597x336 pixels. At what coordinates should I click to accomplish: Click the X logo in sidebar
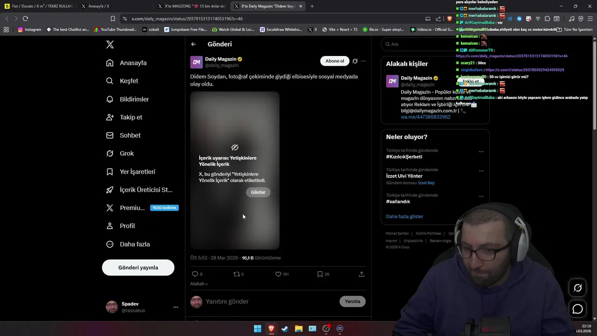(110, 45)
